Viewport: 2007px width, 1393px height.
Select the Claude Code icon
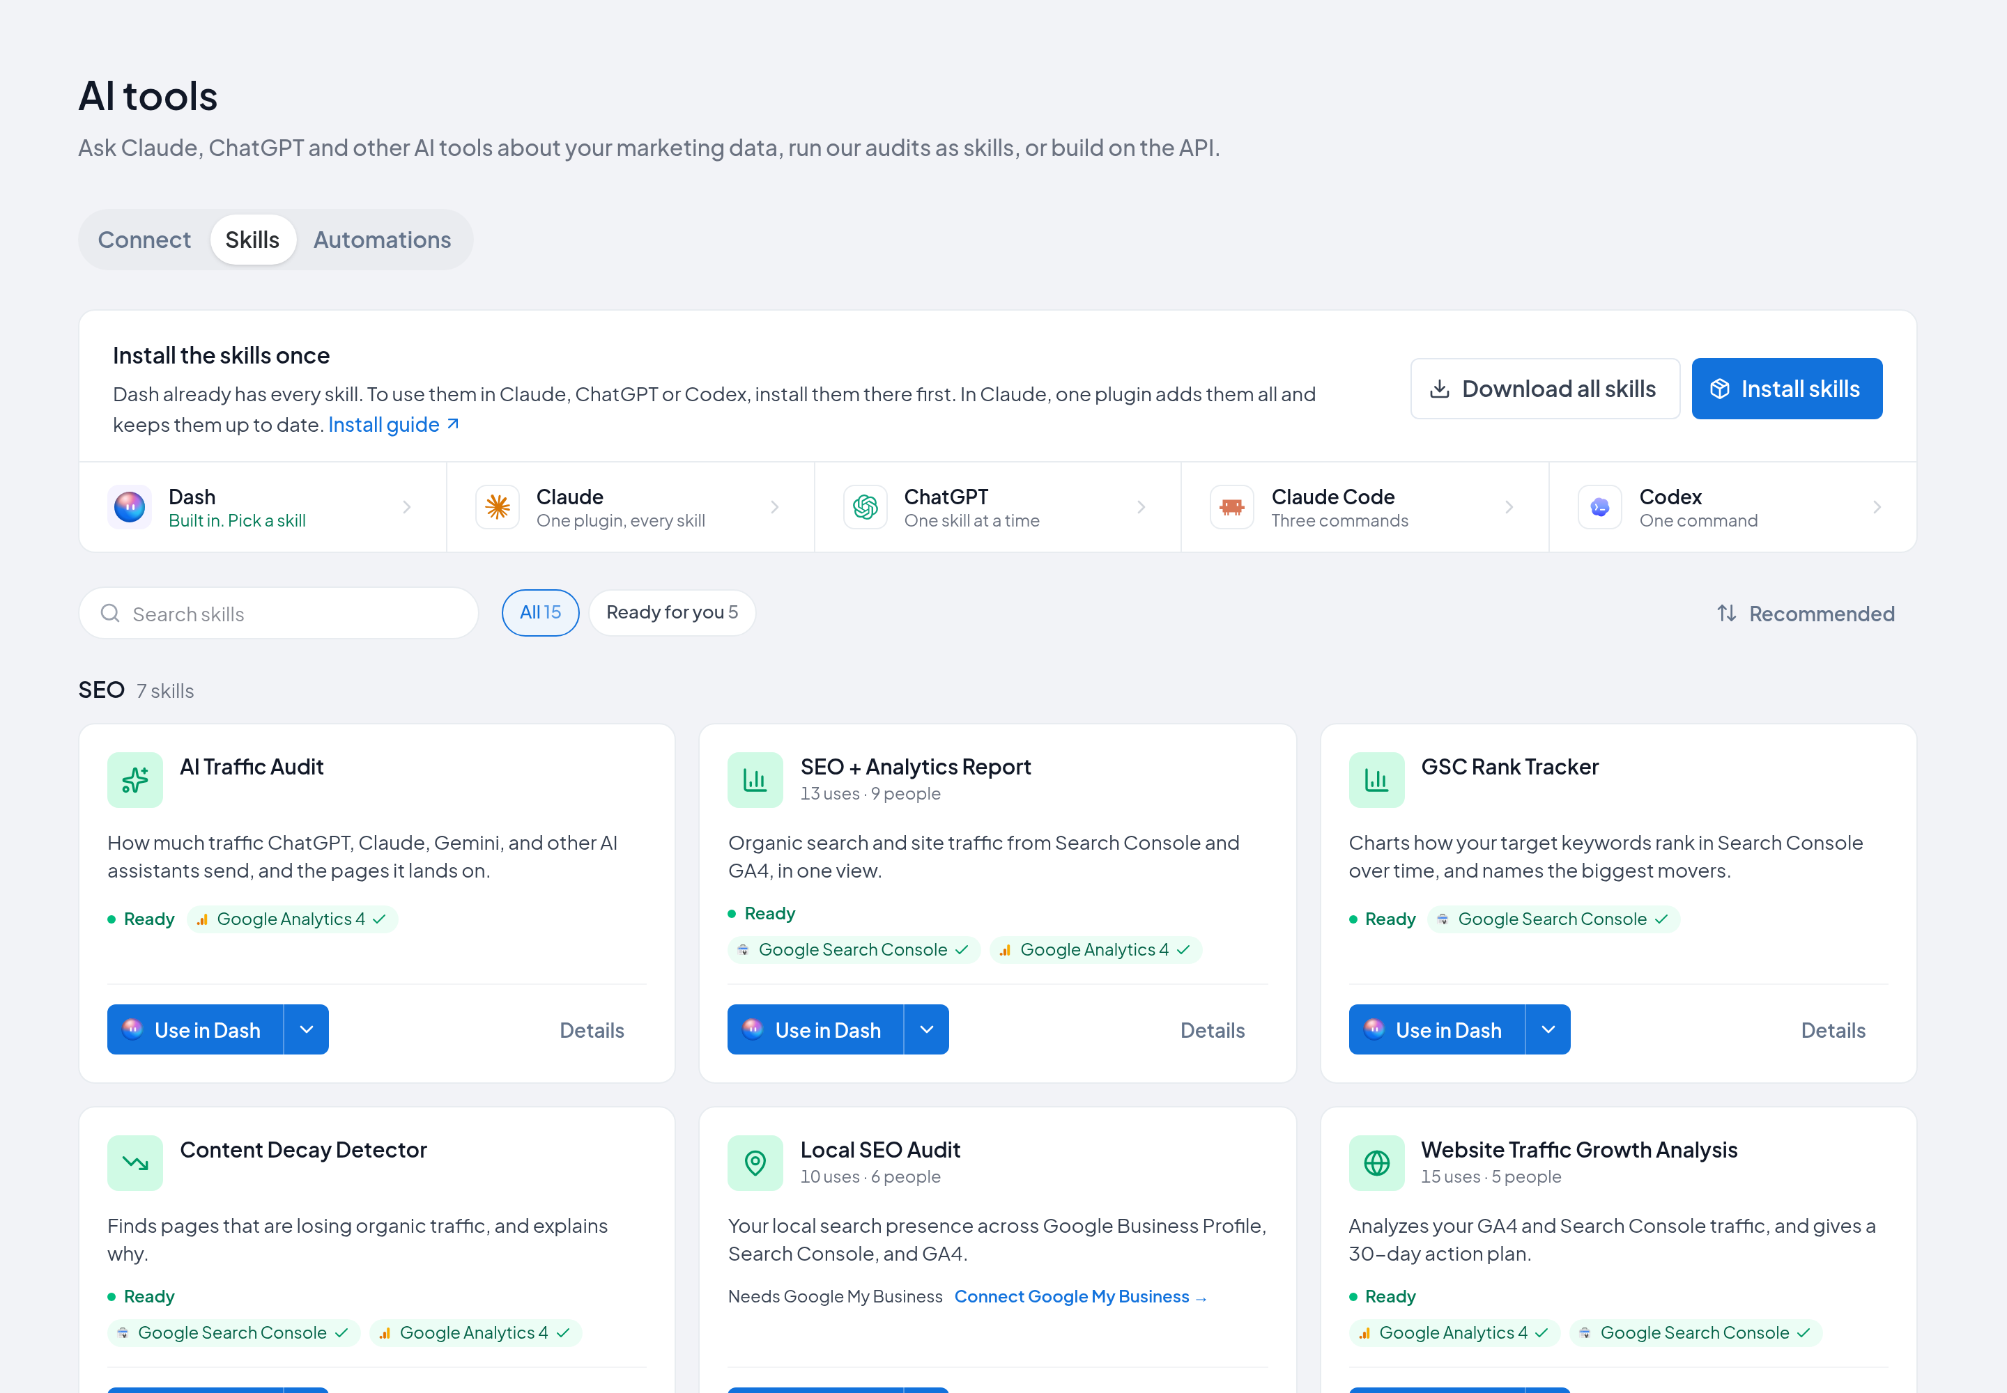point(1232,507)
